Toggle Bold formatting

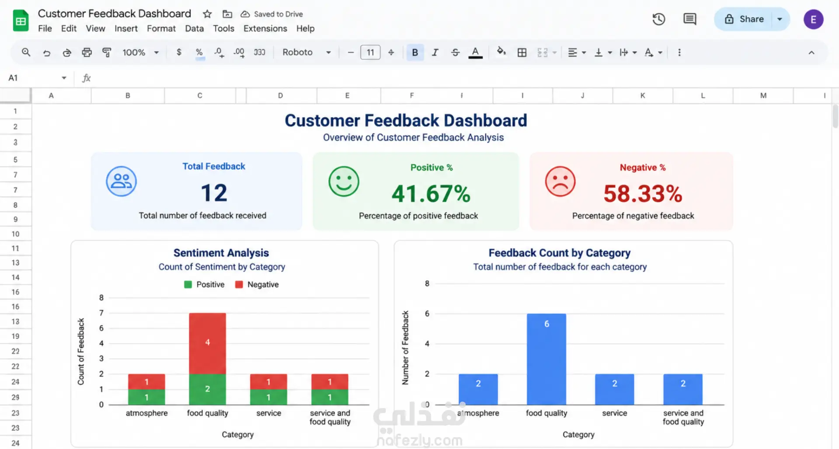(415, 52)
